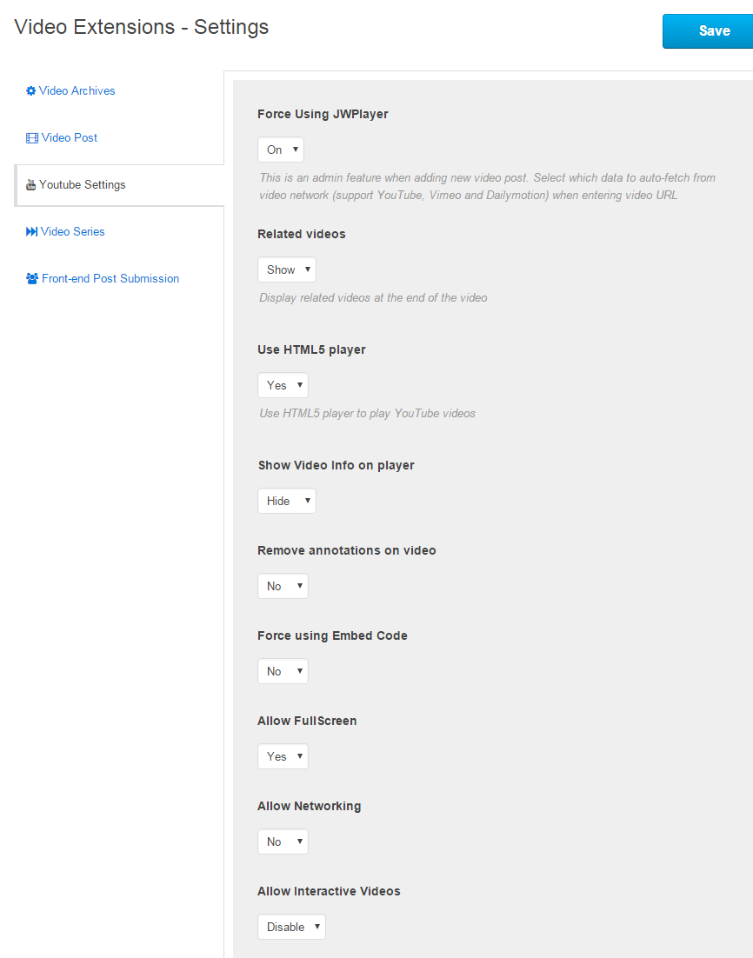The image size is (753, 958).
Task: Select the Video Series tab
Action: (x=73, y=232)
